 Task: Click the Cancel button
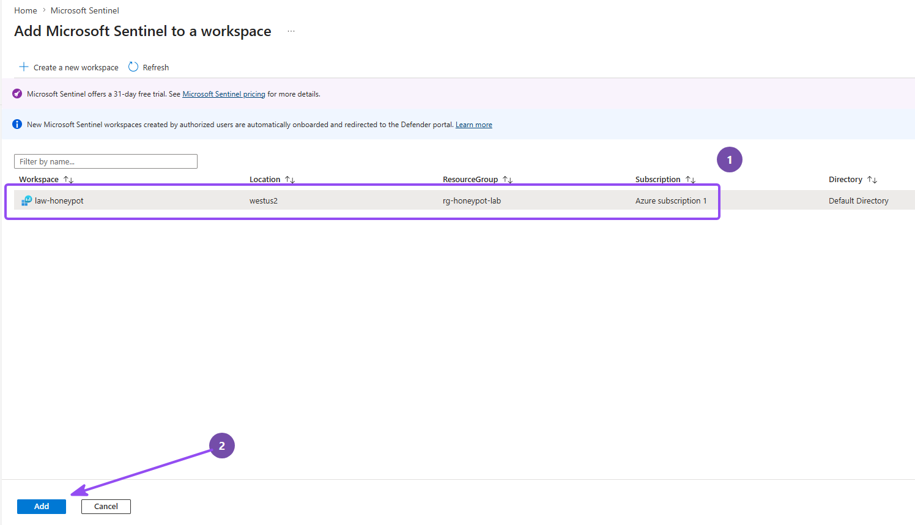106,507
